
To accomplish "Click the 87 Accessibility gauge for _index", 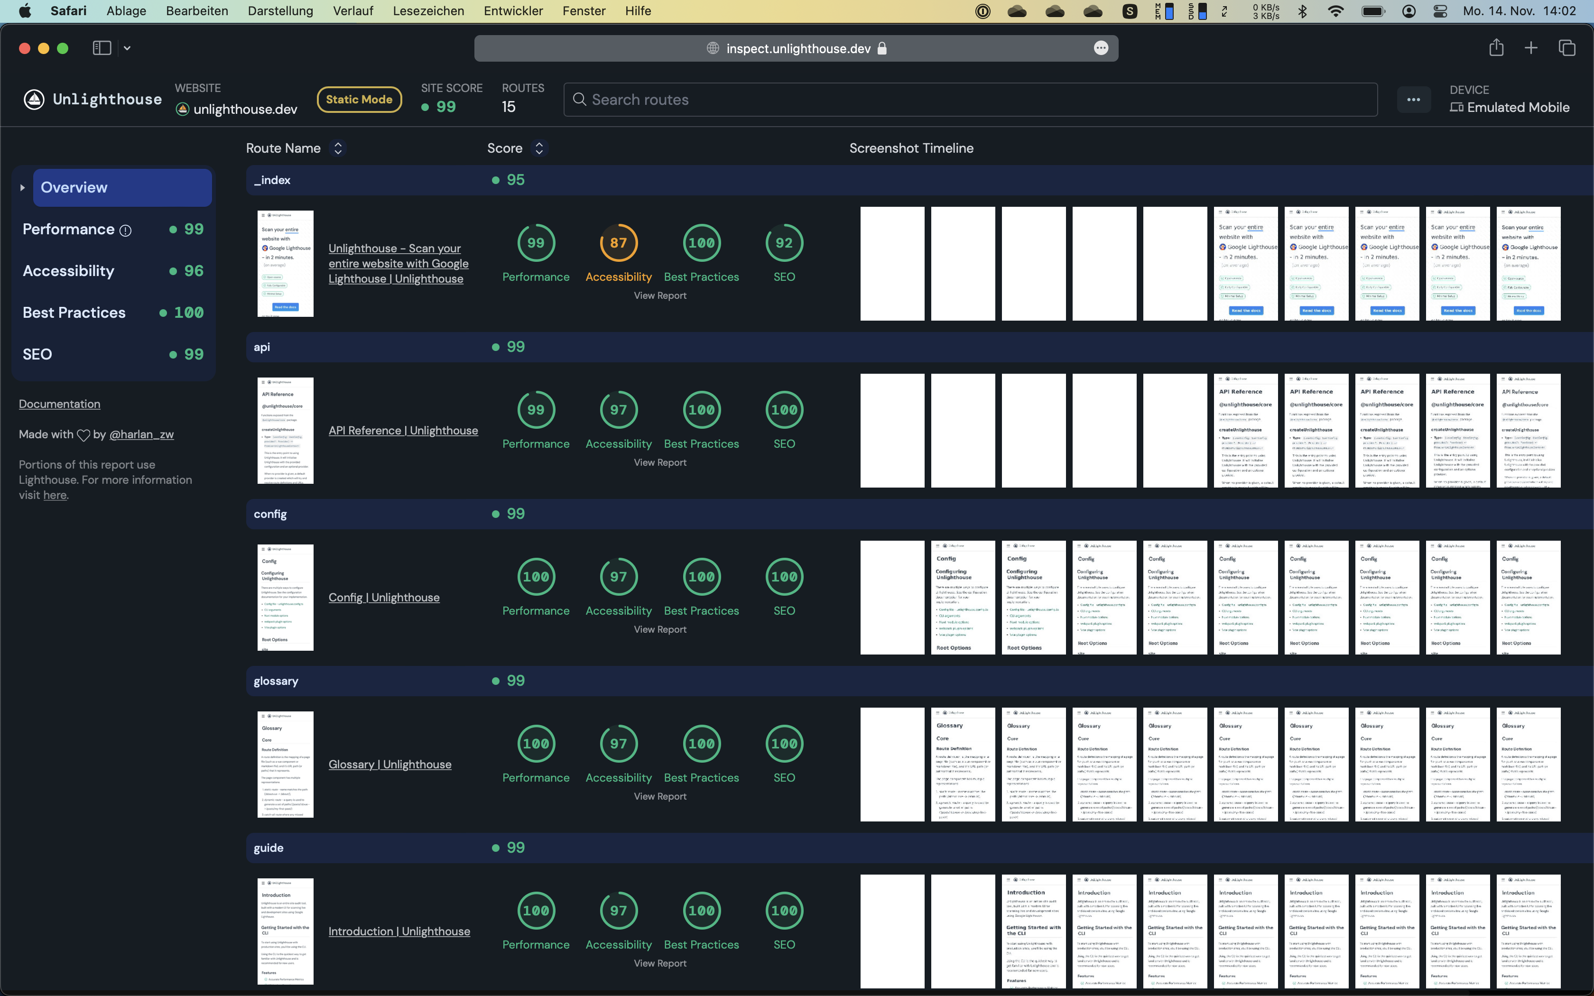I will click(x=619, y=243).
